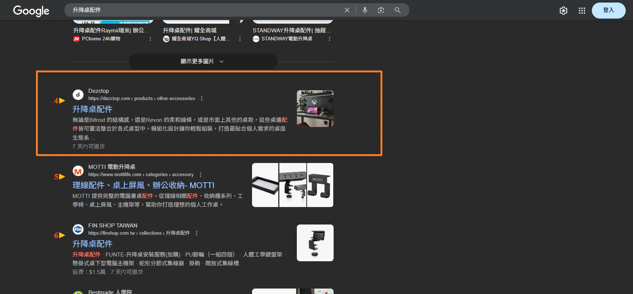The image size is (633, 294).
Task: Open the MOTTI result's three-dot menu
Action: pyautogui.click(x=201, y=175)
